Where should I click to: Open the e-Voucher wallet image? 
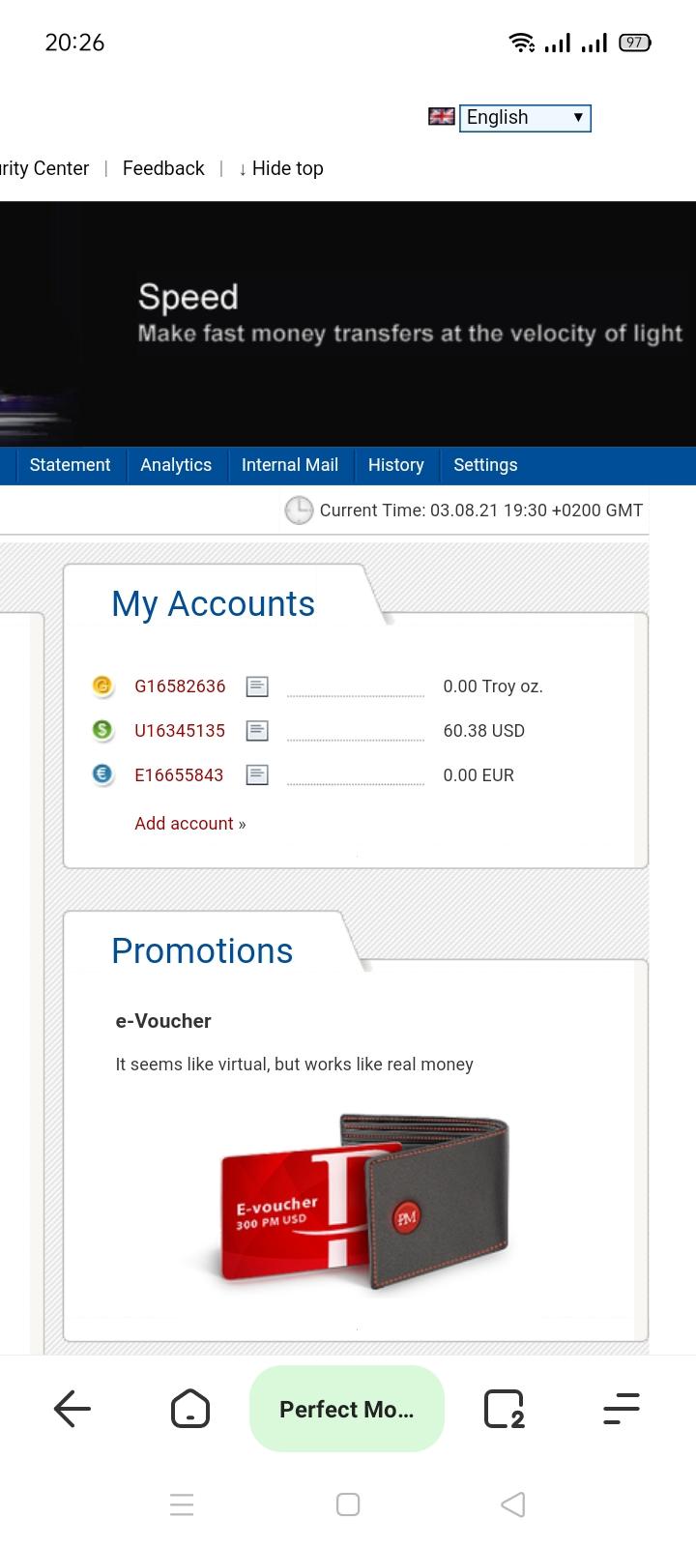pyautogui.click(x=350, y=1202)
